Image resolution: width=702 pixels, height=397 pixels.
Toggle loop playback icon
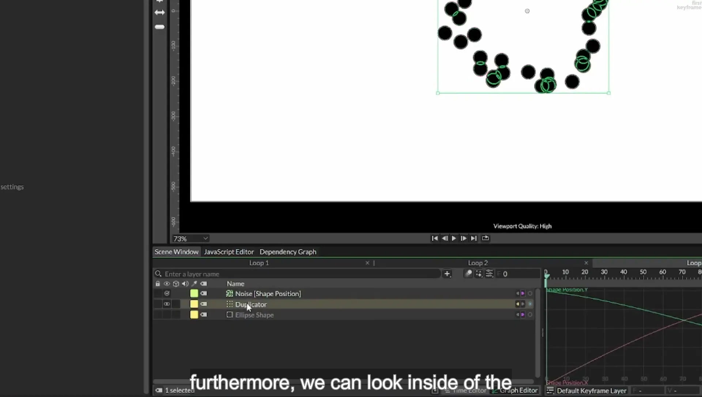pyautogui.click(x=485, y=238)
